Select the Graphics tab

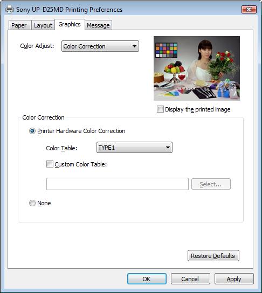coord(70,24)
